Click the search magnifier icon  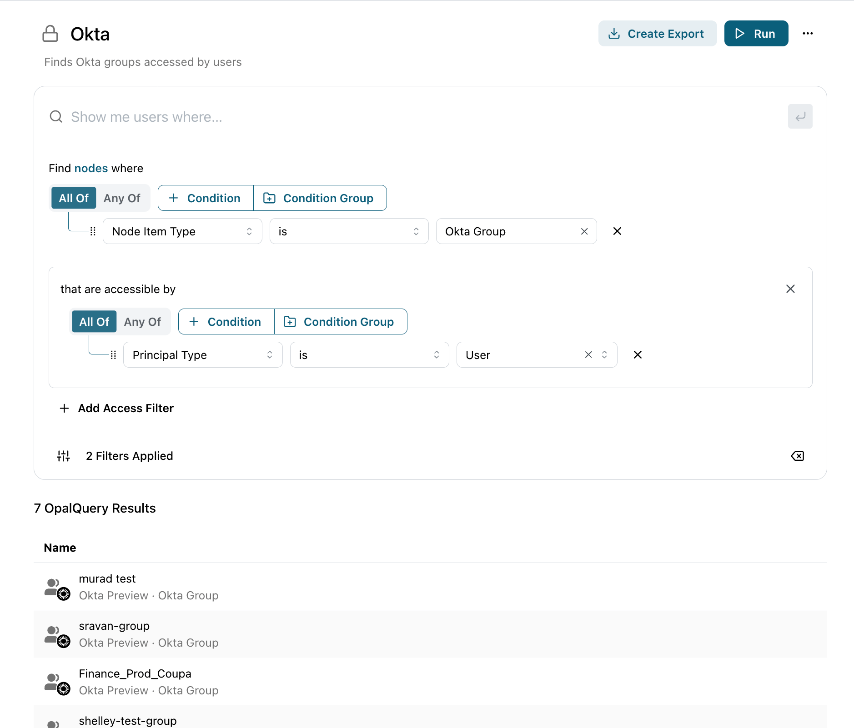56,117
